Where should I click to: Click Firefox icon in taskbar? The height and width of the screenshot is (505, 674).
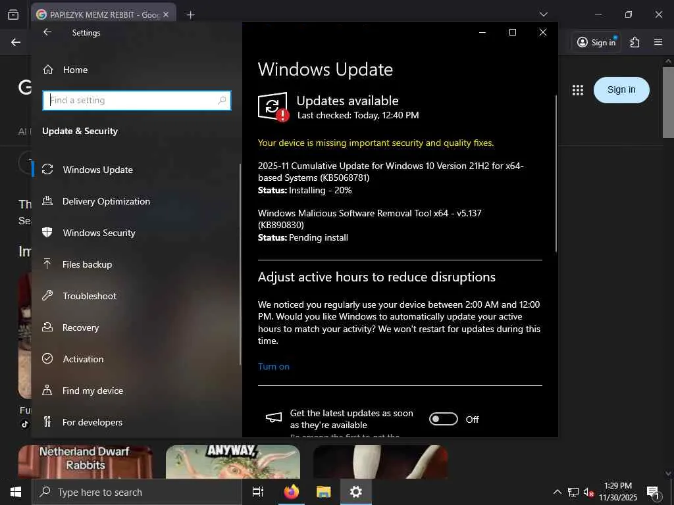tap(292, 492)
